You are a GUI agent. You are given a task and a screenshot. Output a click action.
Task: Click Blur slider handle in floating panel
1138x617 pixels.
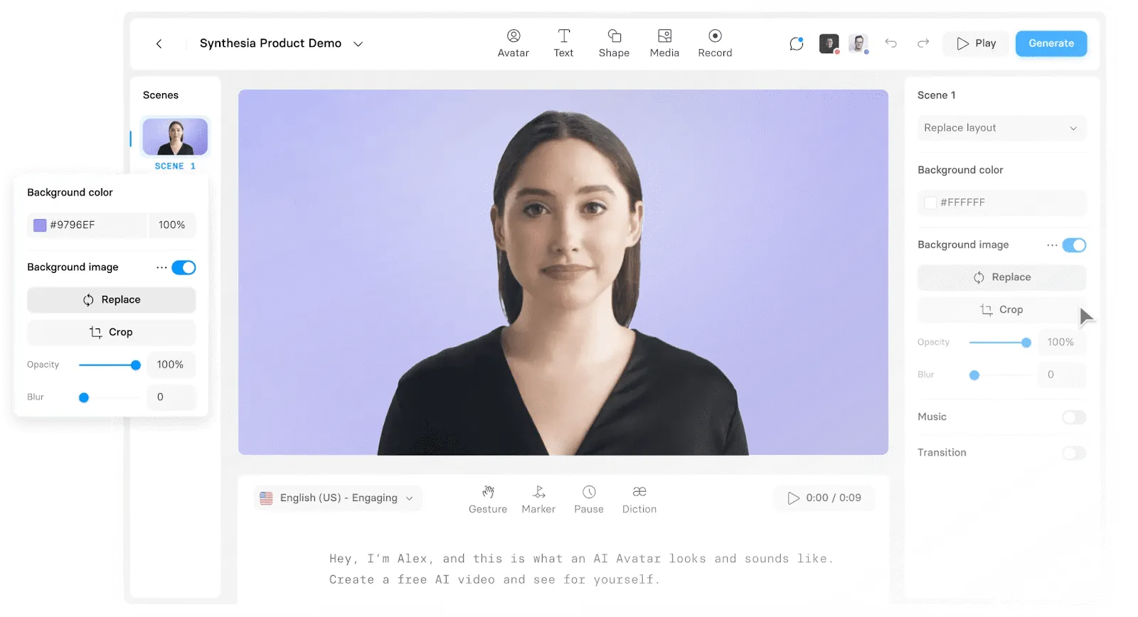(x=84, y=398)
